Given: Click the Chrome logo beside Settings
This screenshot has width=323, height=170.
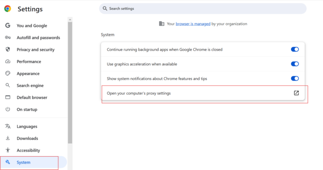Looking at the screenshot, I should [8, 9].
